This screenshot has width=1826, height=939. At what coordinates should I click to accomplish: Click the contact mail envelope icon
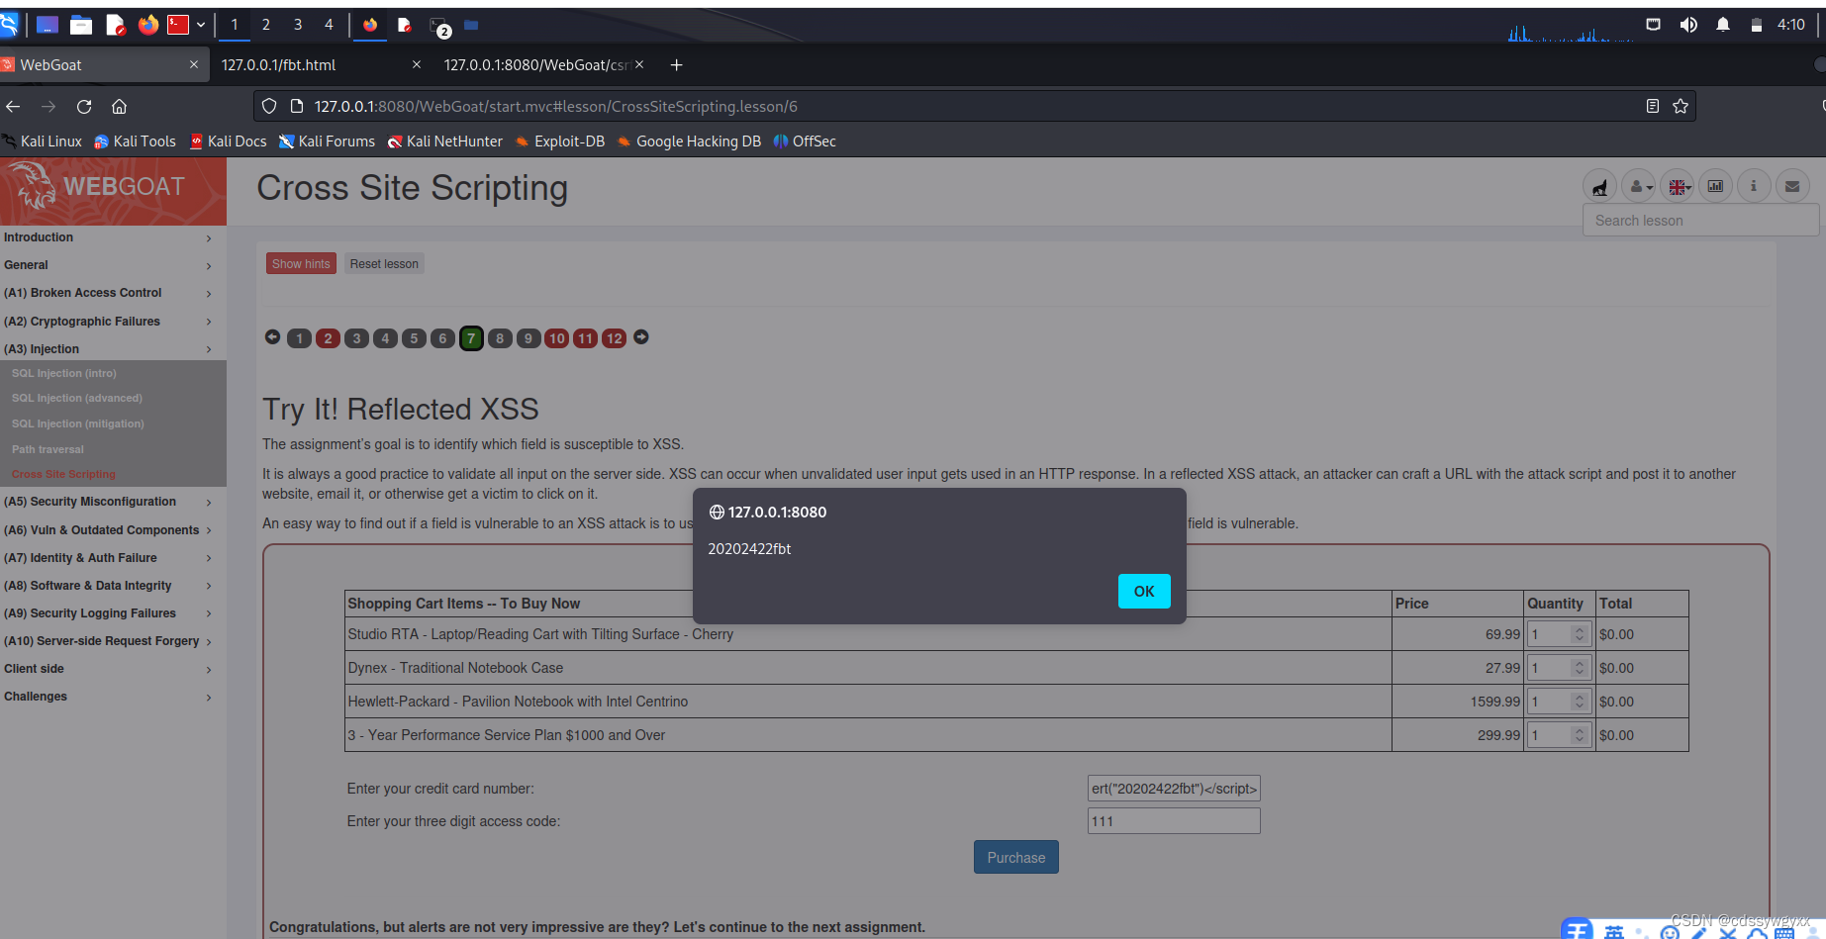(x=1792, y=186)
